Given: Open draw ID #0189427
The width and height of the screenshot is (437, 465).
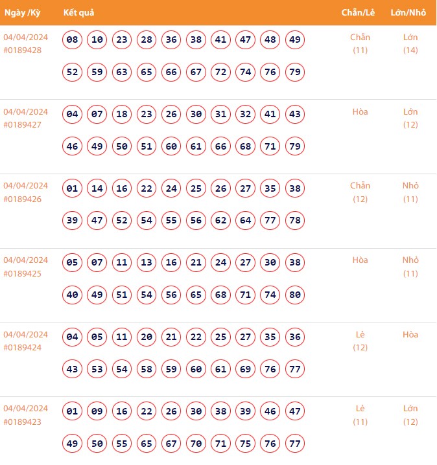Looking at the screenshot, I should [x=23, y=124].
